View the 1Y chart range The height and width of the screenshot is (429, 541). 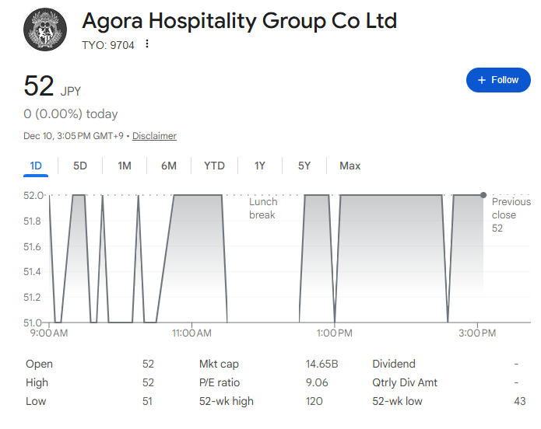(x=260, y=166)
